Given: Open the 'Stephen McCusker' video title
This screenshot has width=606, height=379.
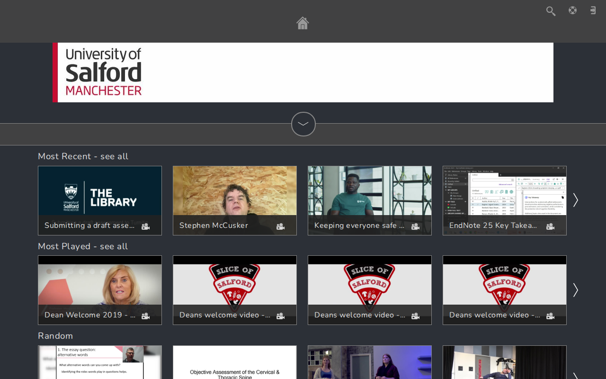Looking at the screenshot, I should (x=214, y=226).
